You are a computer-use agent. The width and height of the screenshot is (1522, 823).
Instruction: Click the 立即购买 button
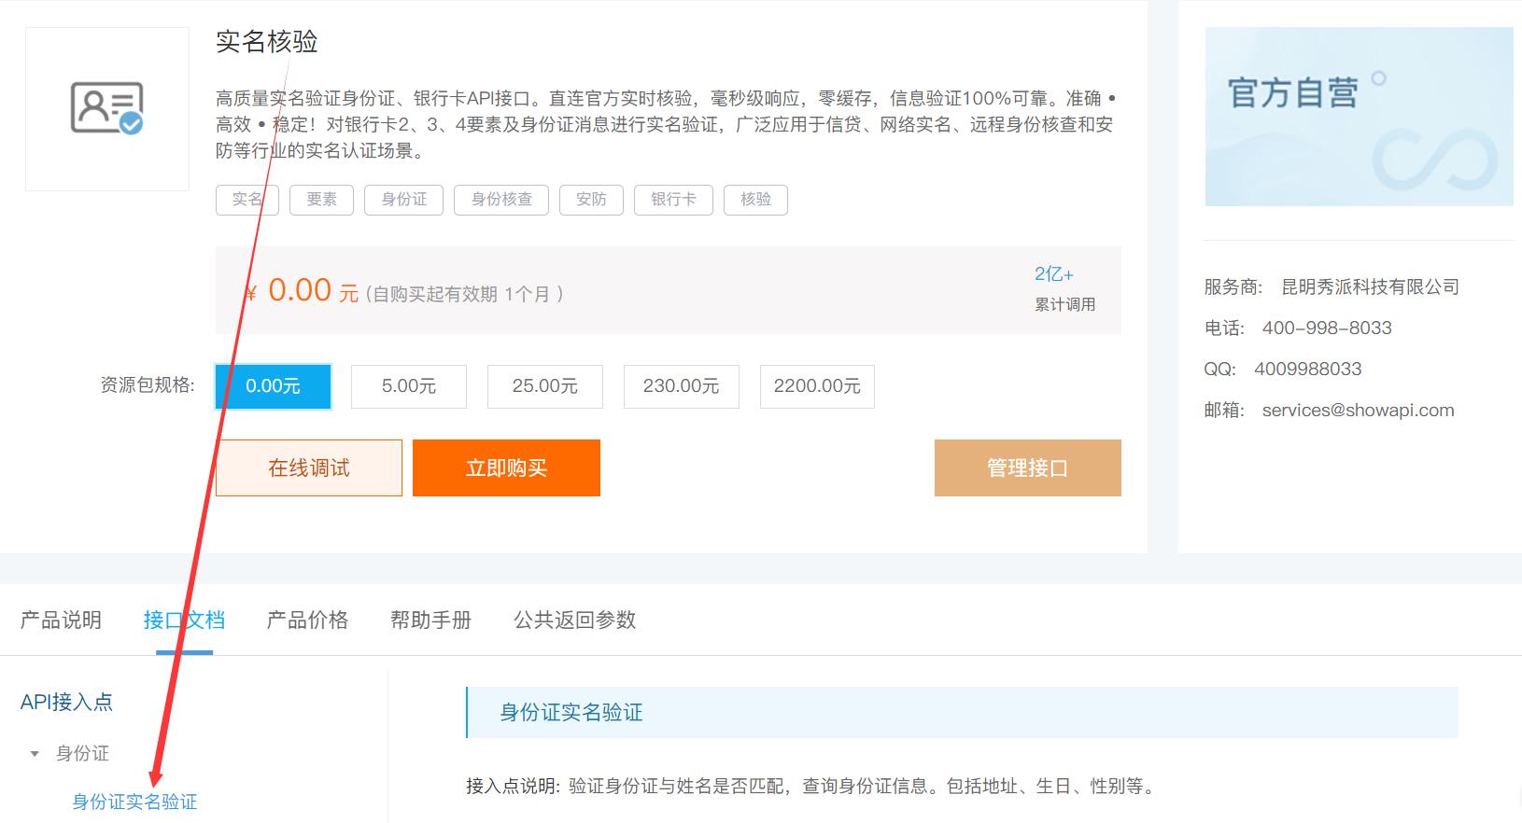pyautogui.click(x=506, y=467)
